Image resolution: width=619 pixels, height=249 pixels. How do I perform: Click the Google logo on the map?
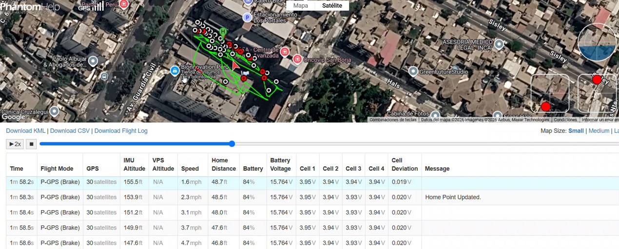click(x=13, y=117)
